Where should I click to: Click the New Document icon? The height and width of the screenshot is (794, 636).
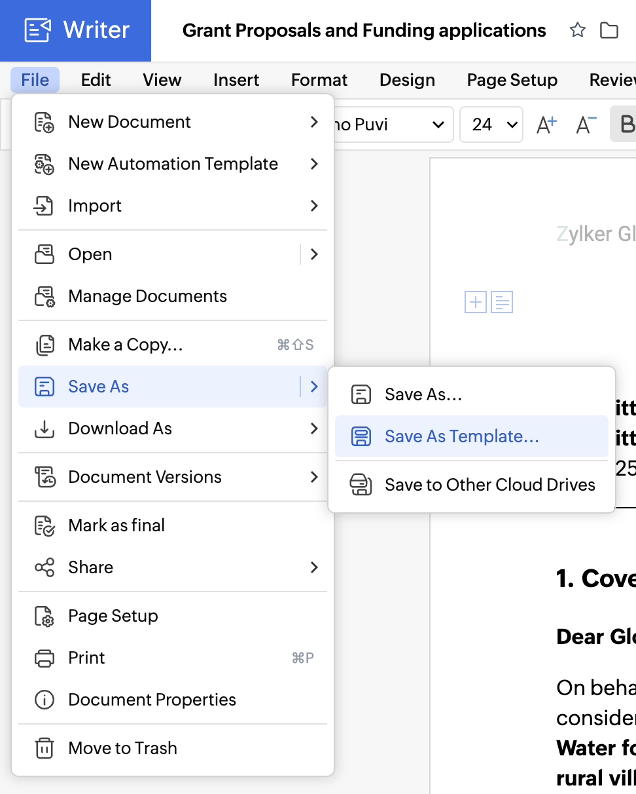(x=44, y=122)
